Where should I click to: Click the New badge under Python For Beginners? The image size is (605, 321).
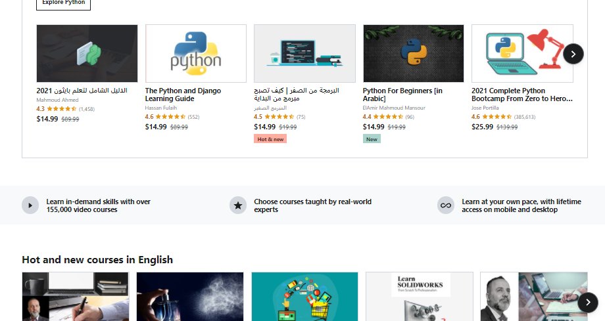point(372,139)
